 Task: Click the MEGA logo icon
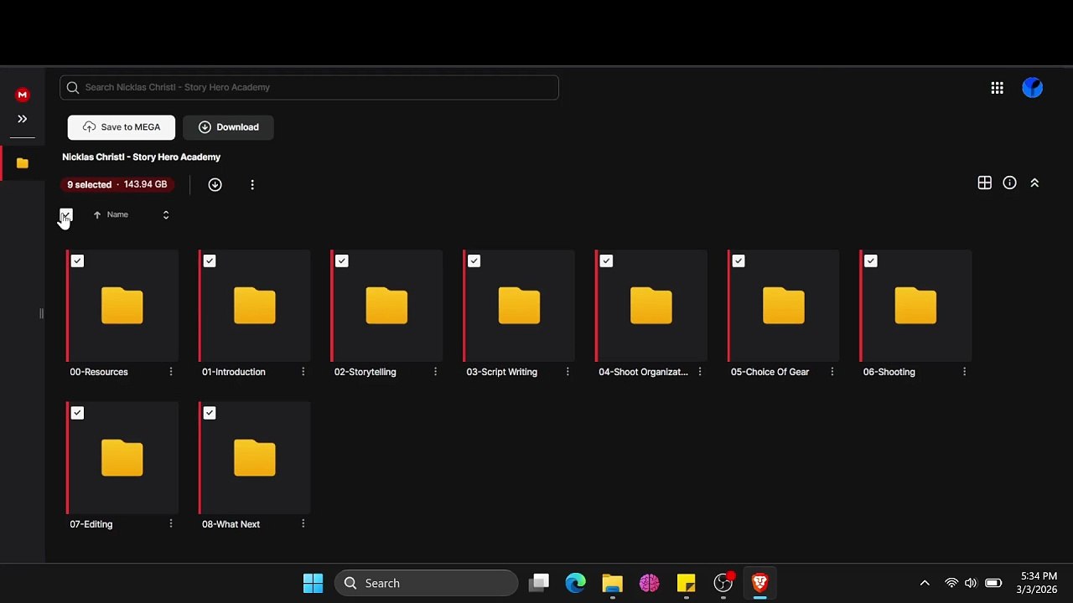pyautogui.click(x=23, y=95)
